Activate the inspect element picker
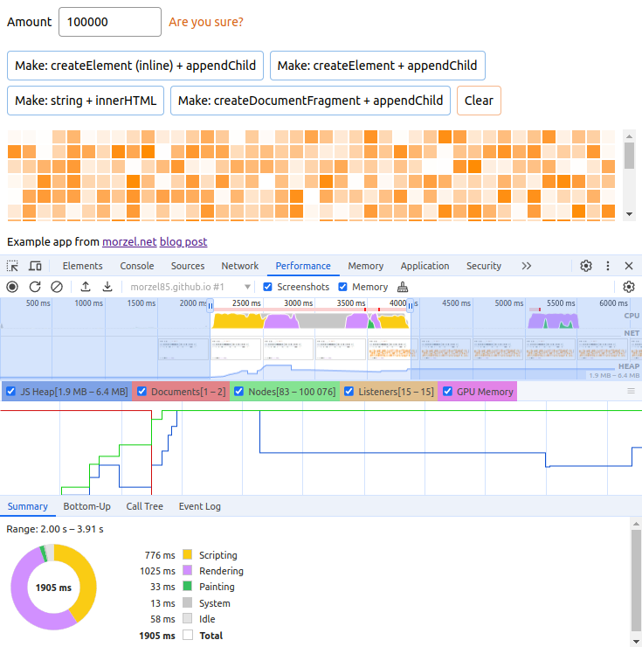642x647 pixels. point(12,266)
